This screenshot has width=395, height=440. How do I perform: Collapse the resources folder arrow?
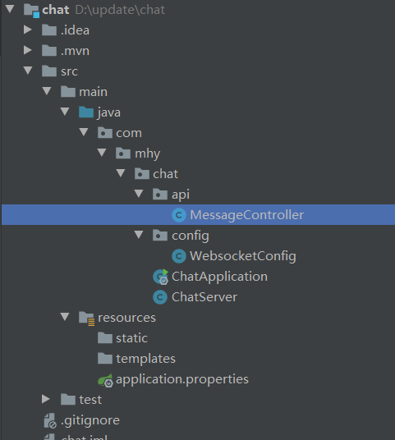point(65,317)
